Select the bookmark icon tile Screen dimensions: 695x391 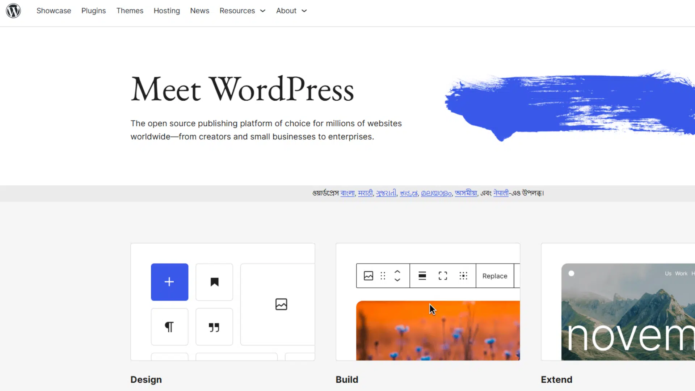point(214,282)
